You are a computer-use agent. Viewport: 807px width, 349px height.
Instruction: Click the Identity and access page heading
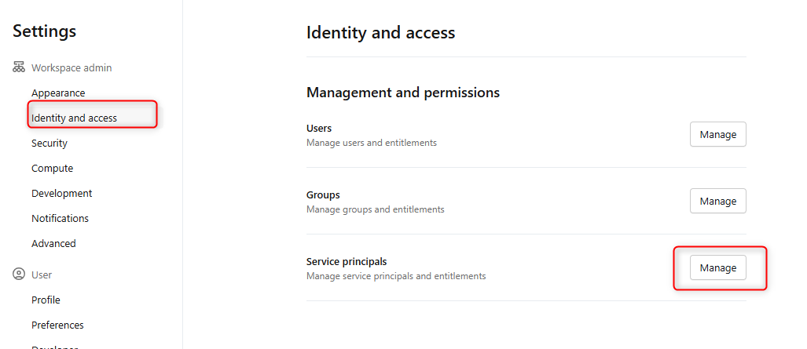point(380,33)
